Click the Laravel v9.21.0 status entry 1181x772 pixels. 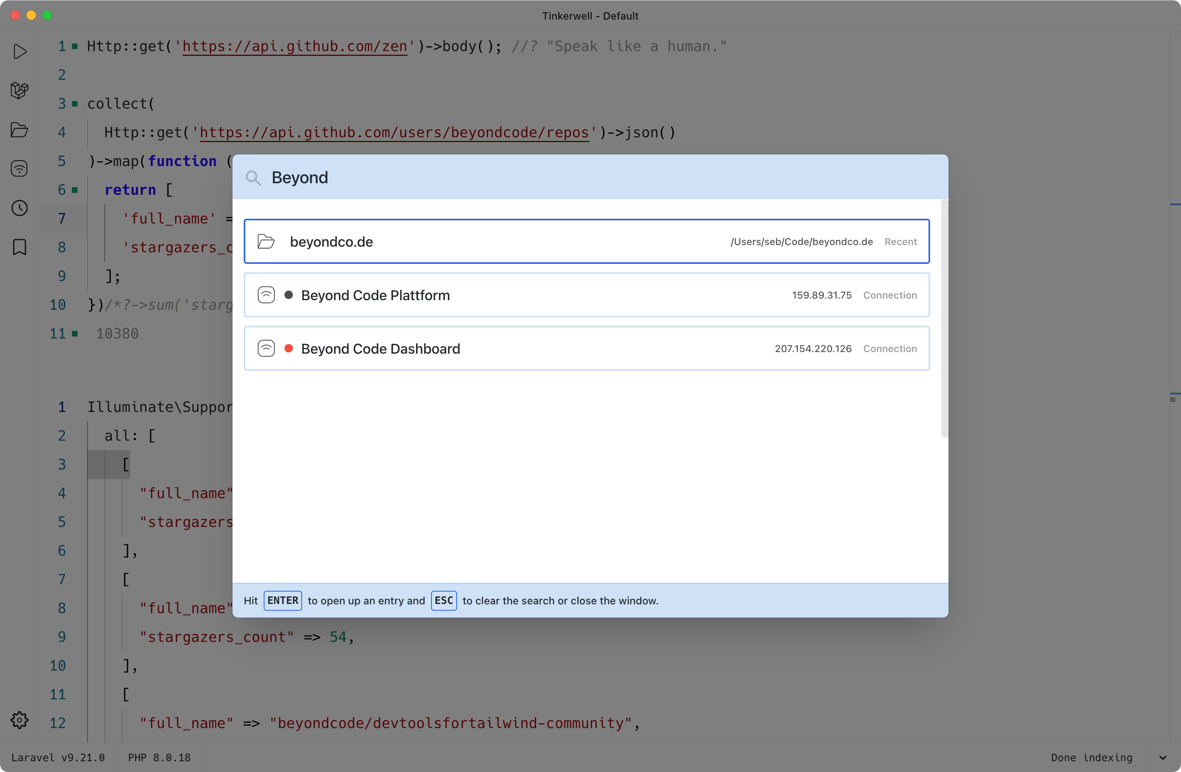point(58,758)
